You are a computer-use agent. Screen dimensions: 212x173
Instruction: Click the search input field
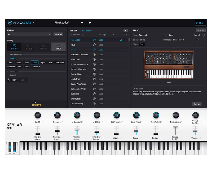pyautogui.click(x=29, y=34)
